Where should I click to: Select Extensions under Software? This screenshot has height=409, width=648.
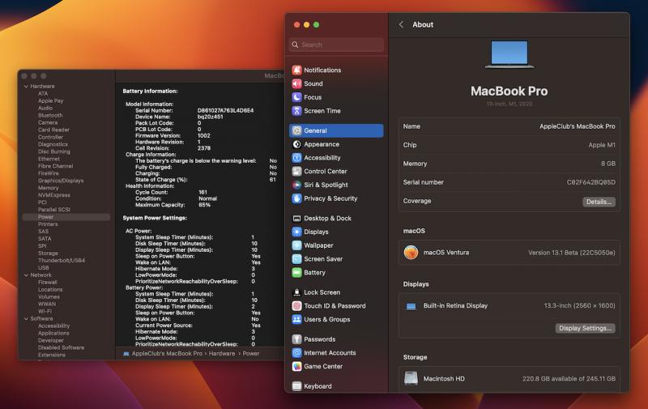click(52, 355)
